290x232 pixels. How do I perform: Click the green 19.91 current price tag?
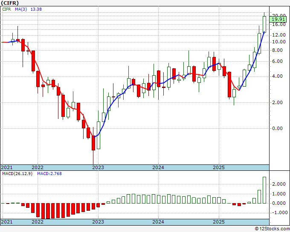pos(278,19)
